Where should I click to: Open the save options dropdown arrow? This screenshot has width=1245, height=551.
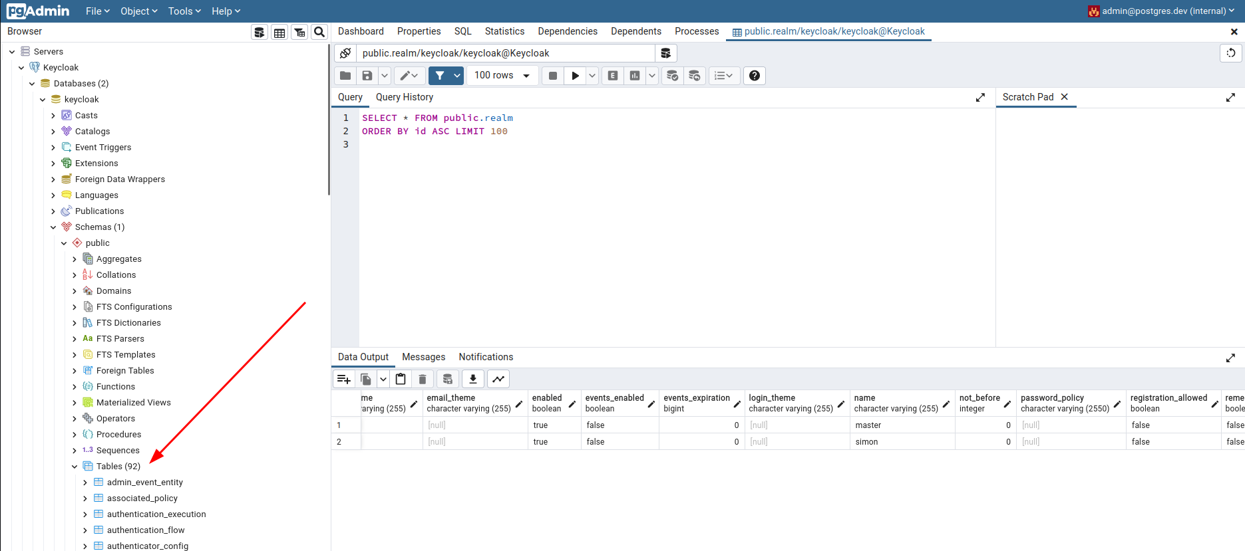pos(385,76)
